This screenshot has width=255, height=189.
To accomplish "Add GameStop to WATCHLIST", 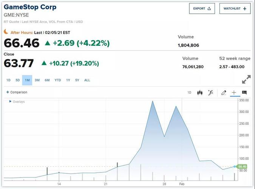I will 235,8.
